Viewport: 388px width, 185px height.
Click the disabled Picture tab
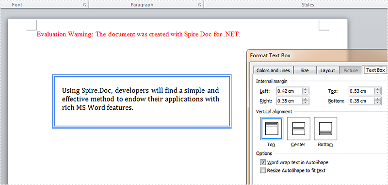coord(351,70)
